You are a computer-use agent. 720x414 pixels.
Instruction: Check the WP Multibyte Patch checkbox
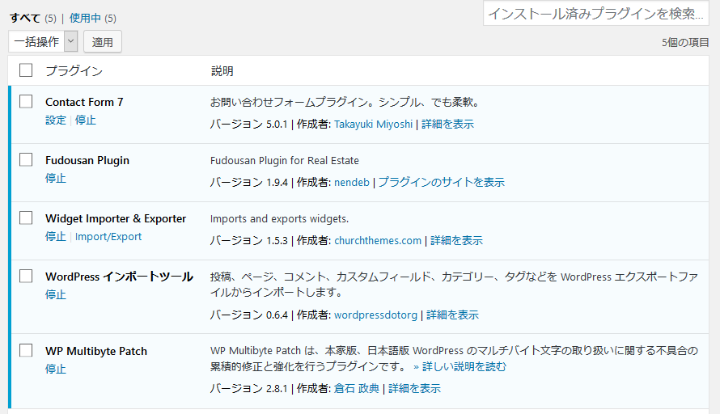coord(26,351)
